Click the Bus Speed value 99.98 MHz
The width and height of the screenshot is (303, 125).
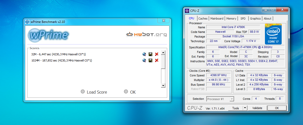219,84
